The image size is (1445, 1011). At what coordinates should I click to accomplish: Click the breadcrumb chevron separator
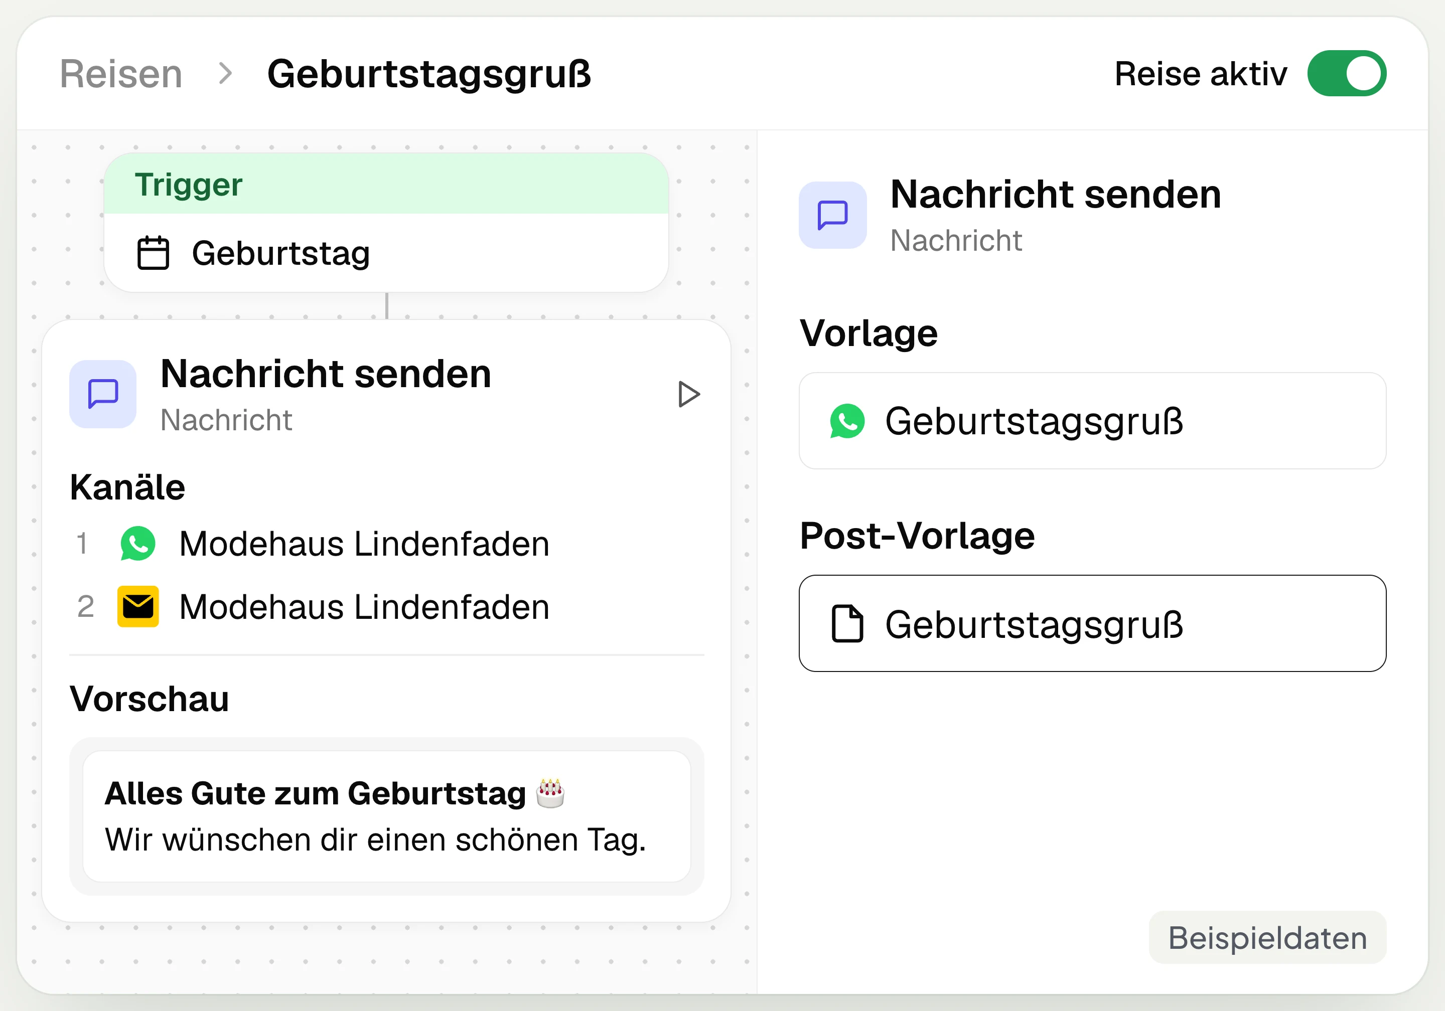tap(225, 74)
